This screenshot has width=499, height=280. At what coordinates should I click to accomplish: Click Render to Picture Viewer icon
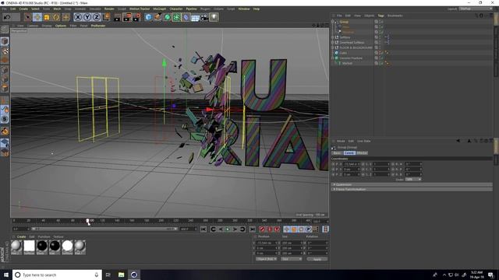point(127,17)
